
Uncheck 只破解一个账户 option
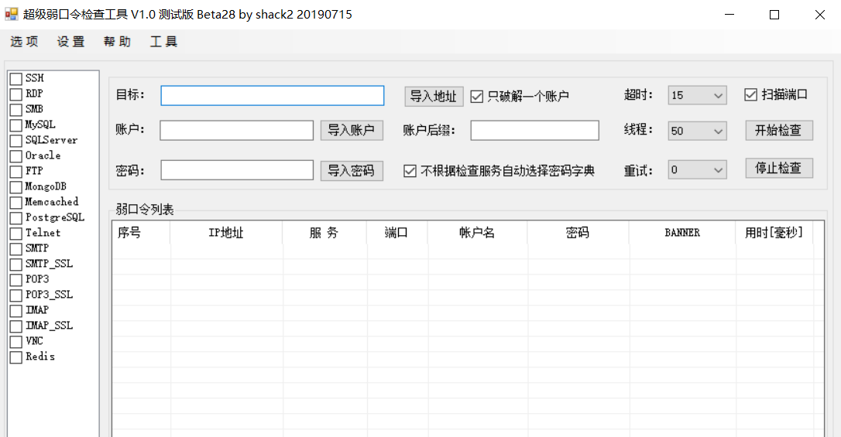476,97
